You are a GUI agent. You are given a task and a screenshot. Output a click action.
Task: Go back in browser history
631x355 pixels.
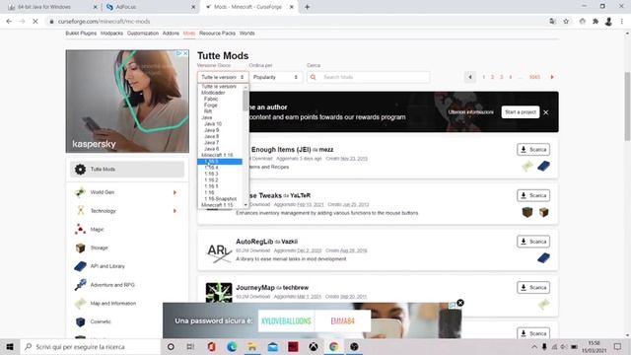tap(9, 22)
